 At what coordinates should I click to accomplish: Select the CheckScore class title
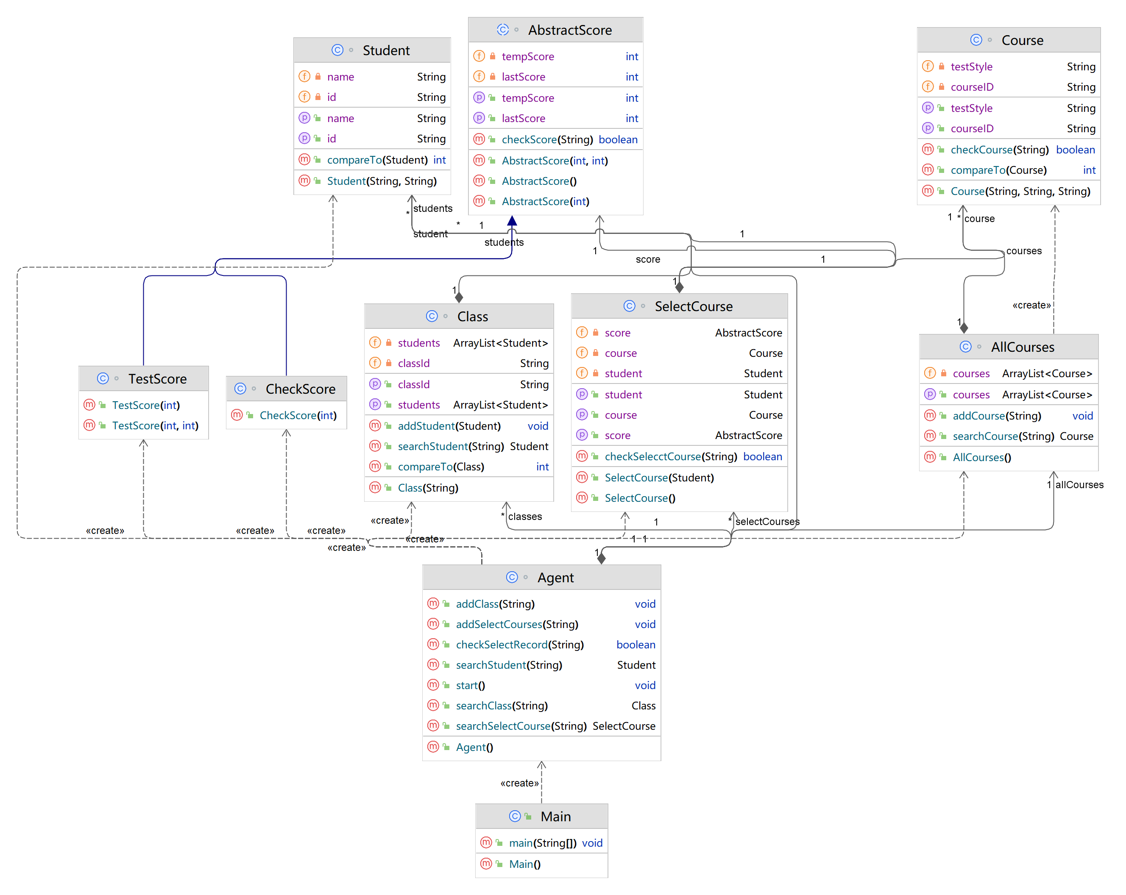(300, 389)
